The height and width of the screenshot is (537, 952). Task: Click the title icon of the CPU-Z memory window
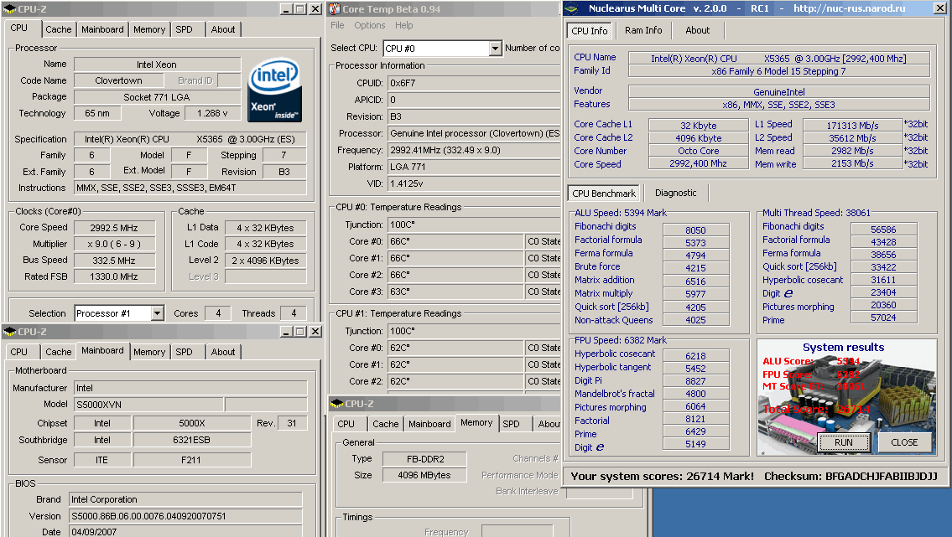(337, 404)
